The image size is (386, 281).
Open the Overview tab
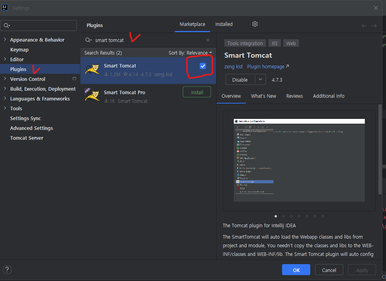point(231,96)
